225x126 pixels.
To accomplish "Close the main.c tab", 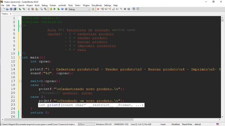I will (x=11, y=14).
